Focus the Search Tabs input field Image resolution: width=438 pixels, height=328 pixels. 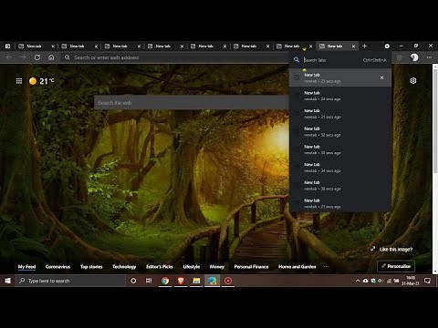point(331,60)
